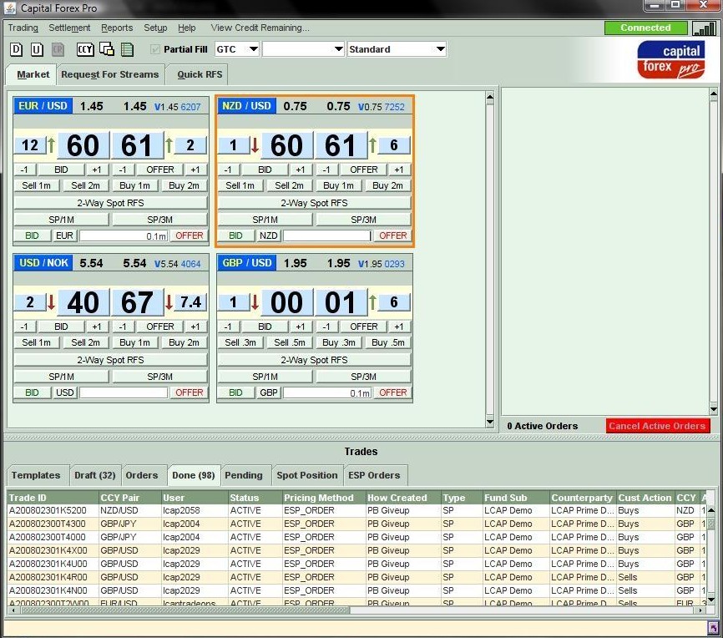Image resolution: width=723 pixels, height=638 pixels.
Task: Click the market panel scroll down arrow
Action: point(490,422)
